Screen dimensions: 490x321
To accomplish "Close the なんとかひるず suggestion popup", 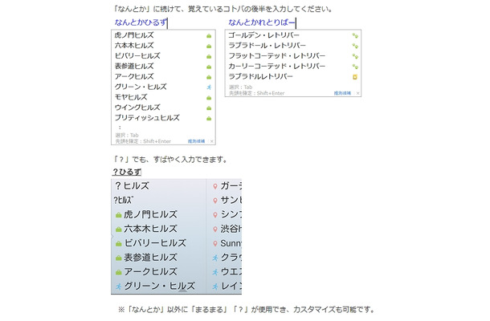I will (x=212, y=141).
